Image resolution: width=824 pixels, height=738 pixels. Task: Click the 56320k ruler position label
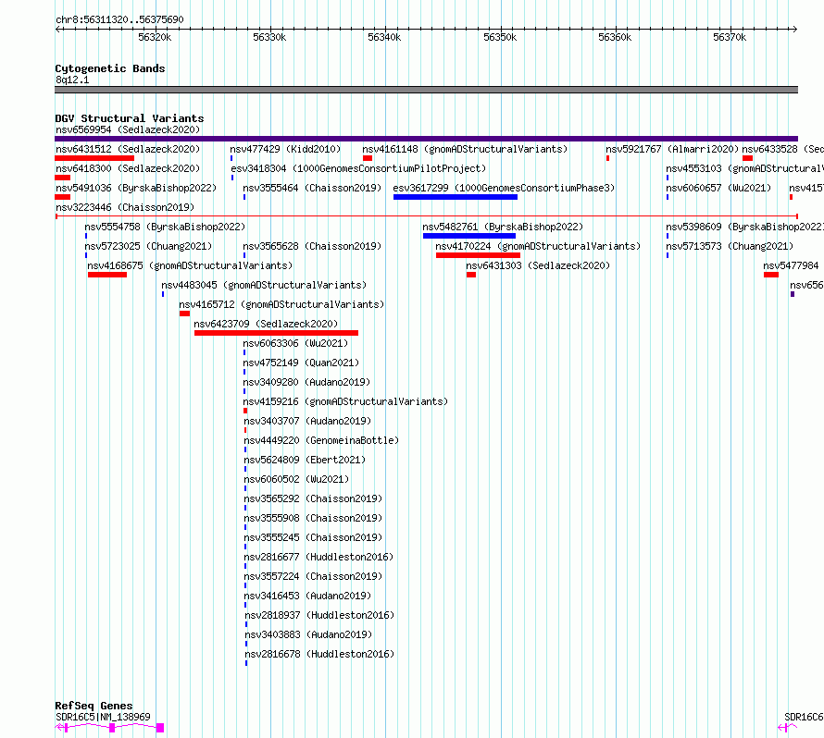click(x=155, y=37)
